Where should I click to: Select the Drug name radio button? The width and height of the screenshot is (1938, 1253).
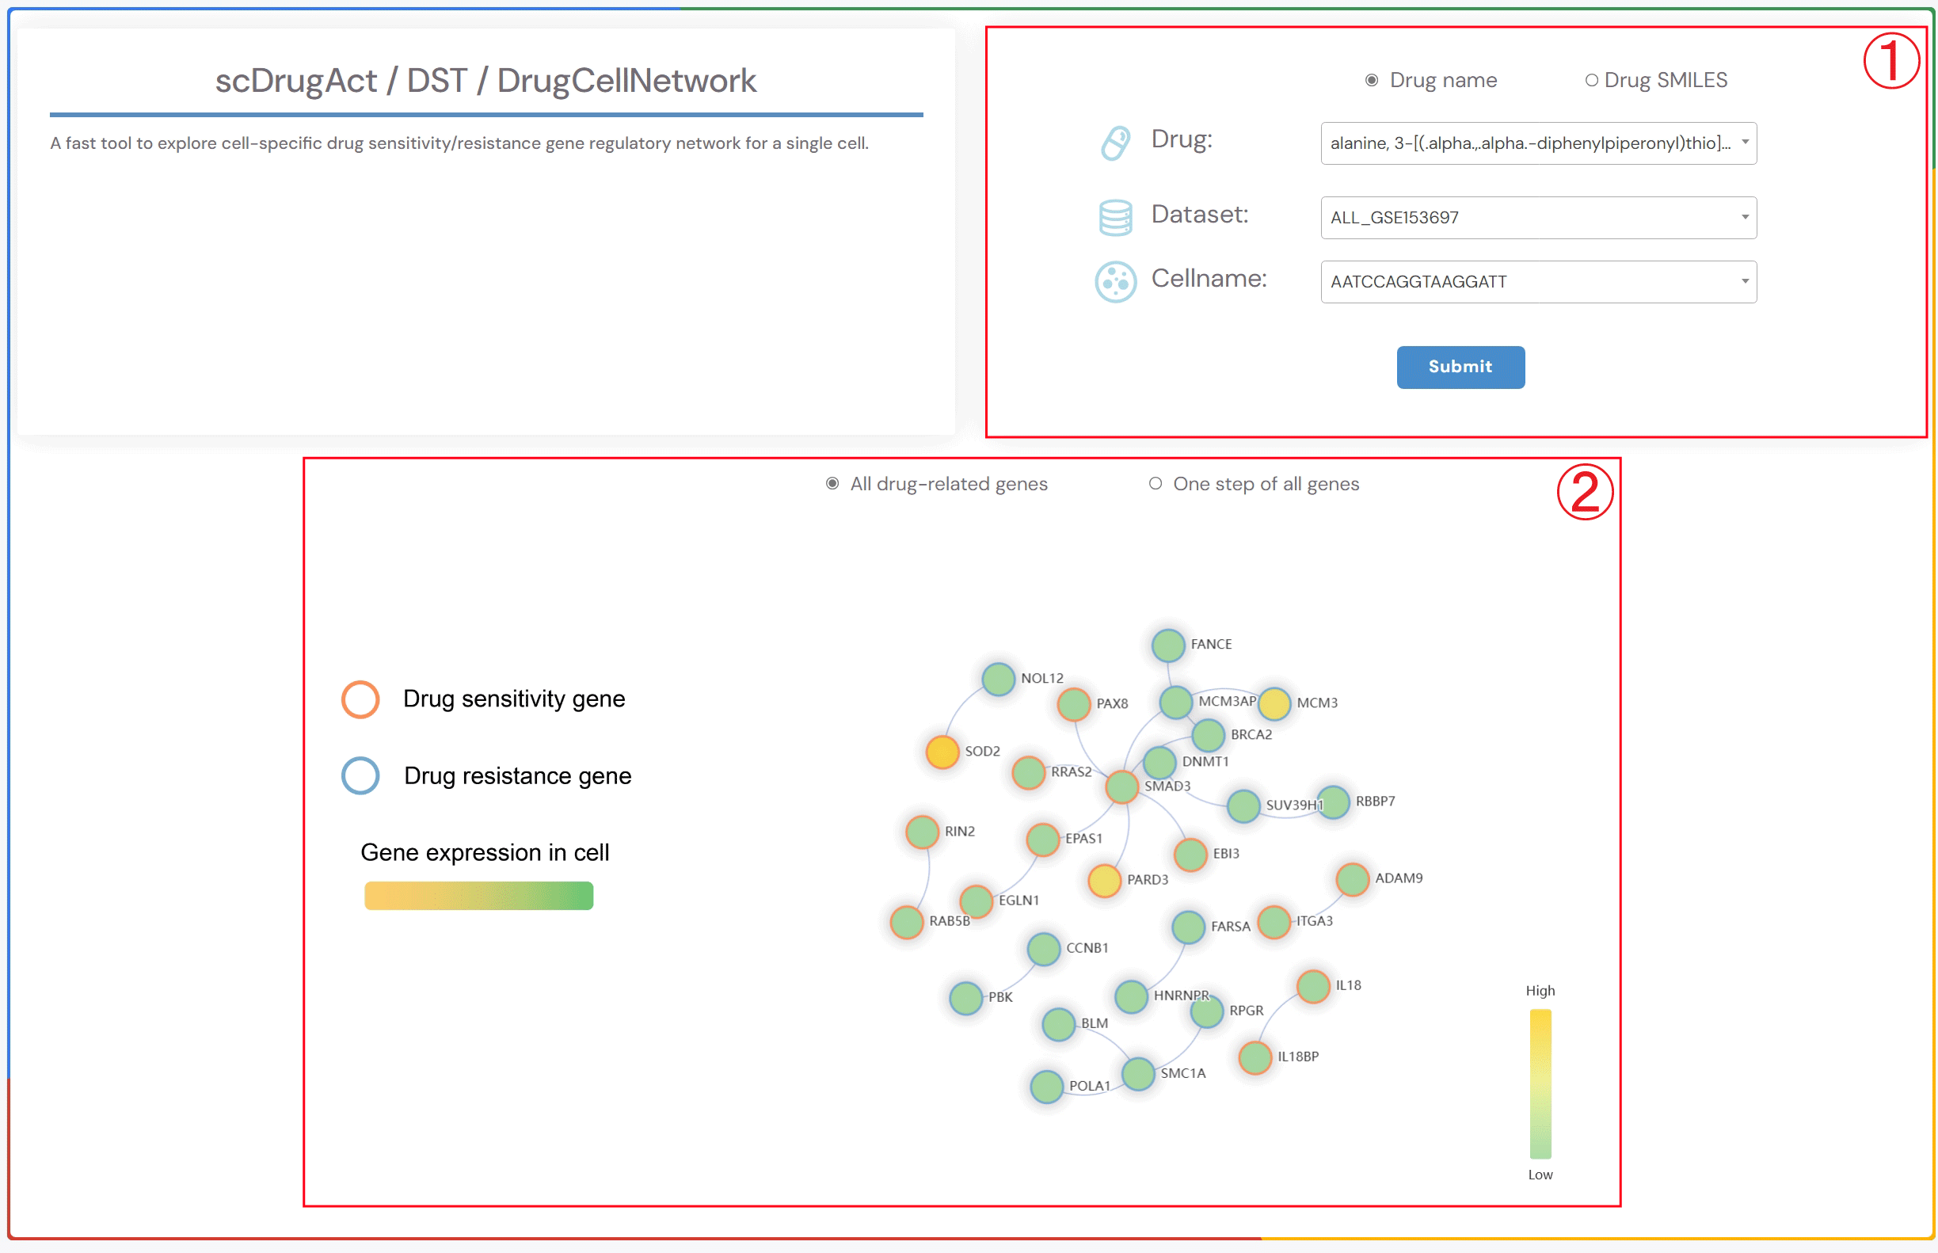1371,81
